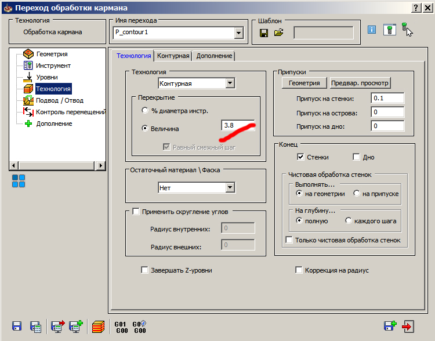Click the Припуск на стенки field
This screenshot has width=435, height=341.
tap(387, 98)
